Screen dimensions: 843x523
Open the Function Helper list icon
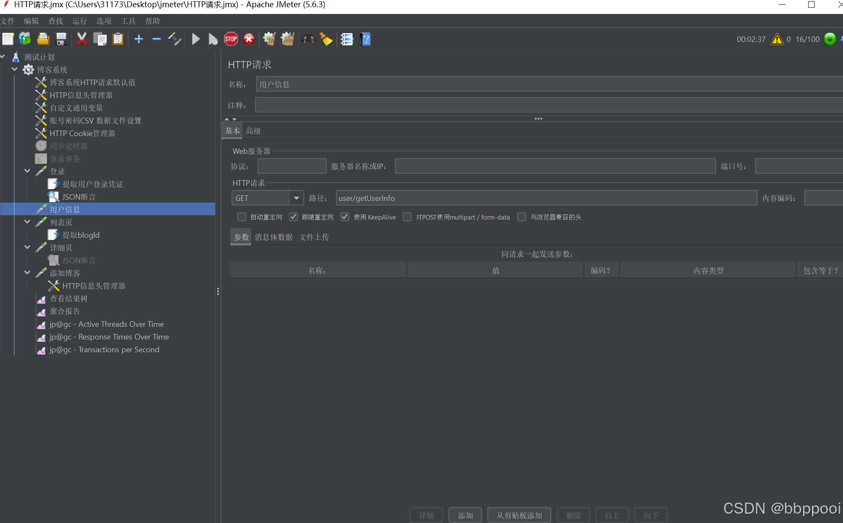tap(347, 39)
